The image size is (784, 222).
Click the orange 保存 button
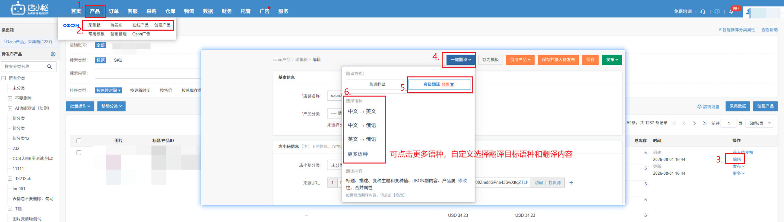pyautogui.click(x=590, y=60)
